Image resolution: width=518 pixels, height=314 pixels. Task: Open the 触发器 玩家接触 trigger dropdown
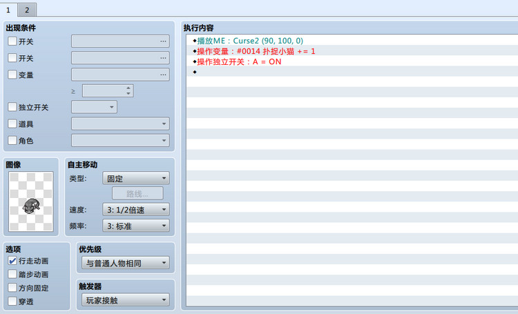[x=126, y=300]
